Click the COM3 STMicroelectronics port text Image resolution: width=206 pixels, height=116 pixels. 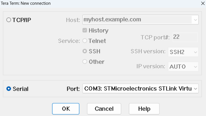point(137,89)
